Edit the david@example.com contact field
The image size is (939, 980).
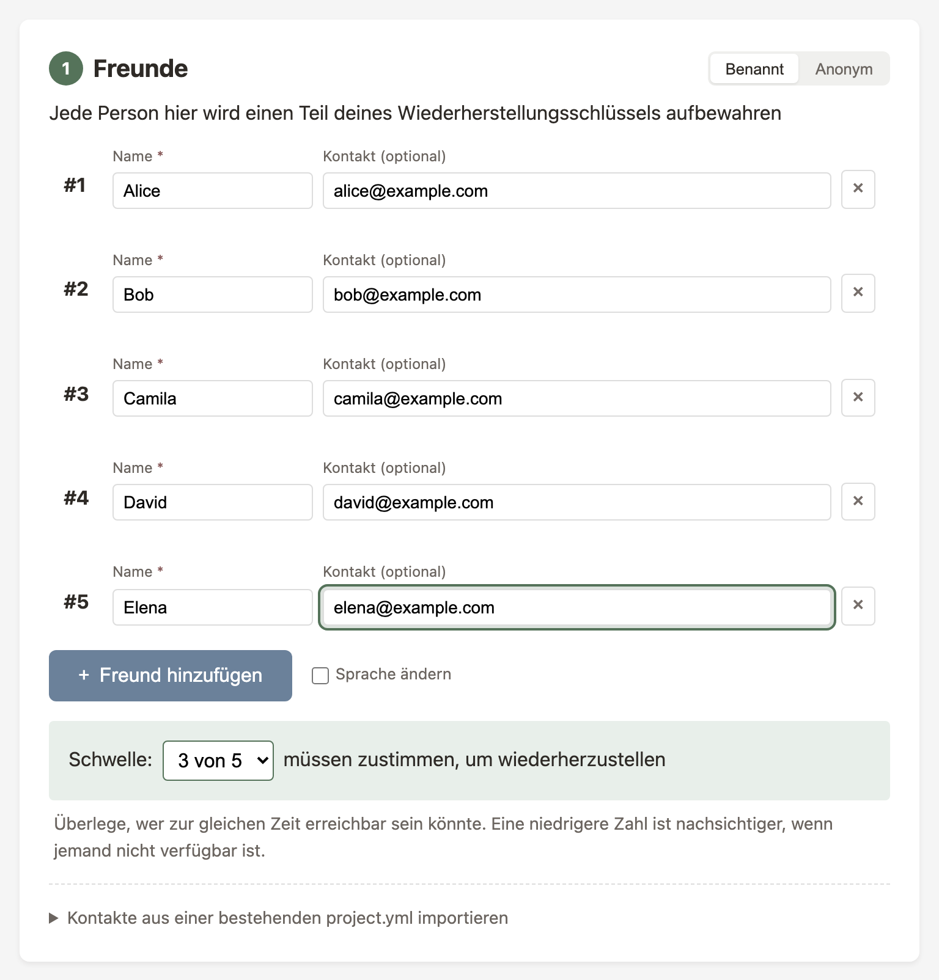tap(576, 502)
